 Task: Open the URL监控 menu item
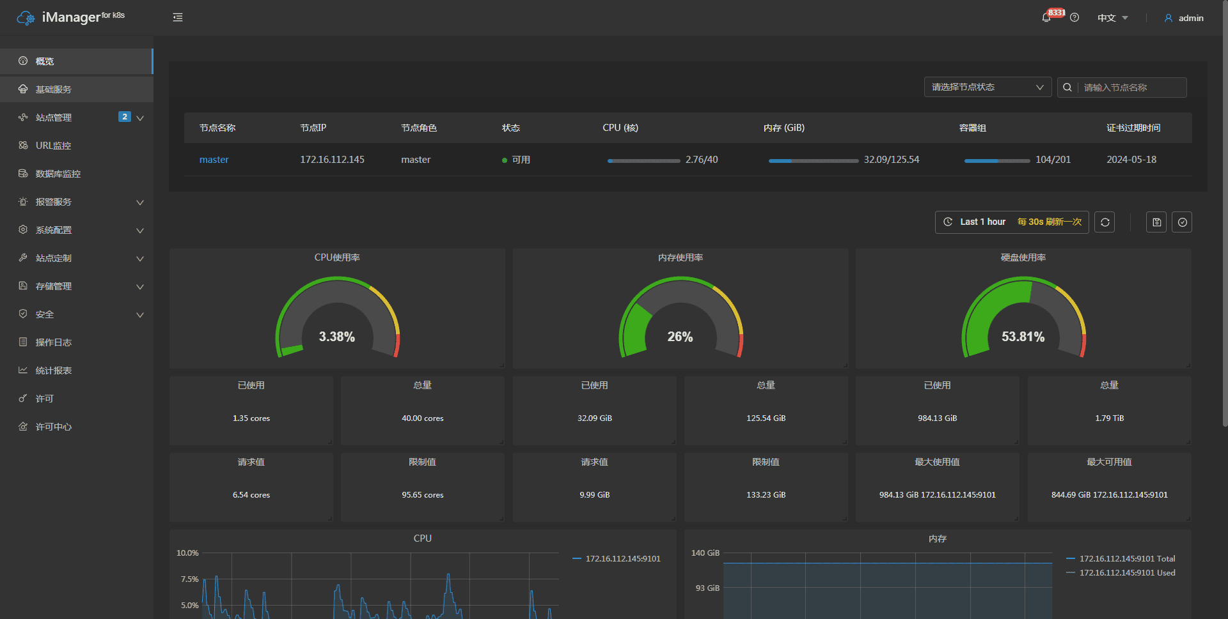(53, 146)
